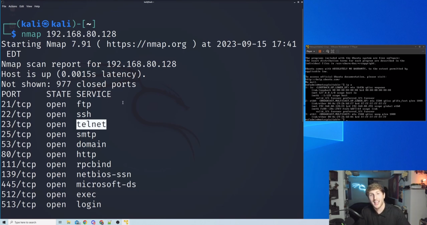Click the nmap 192.168.80.128 command line

tap(69, 34)
